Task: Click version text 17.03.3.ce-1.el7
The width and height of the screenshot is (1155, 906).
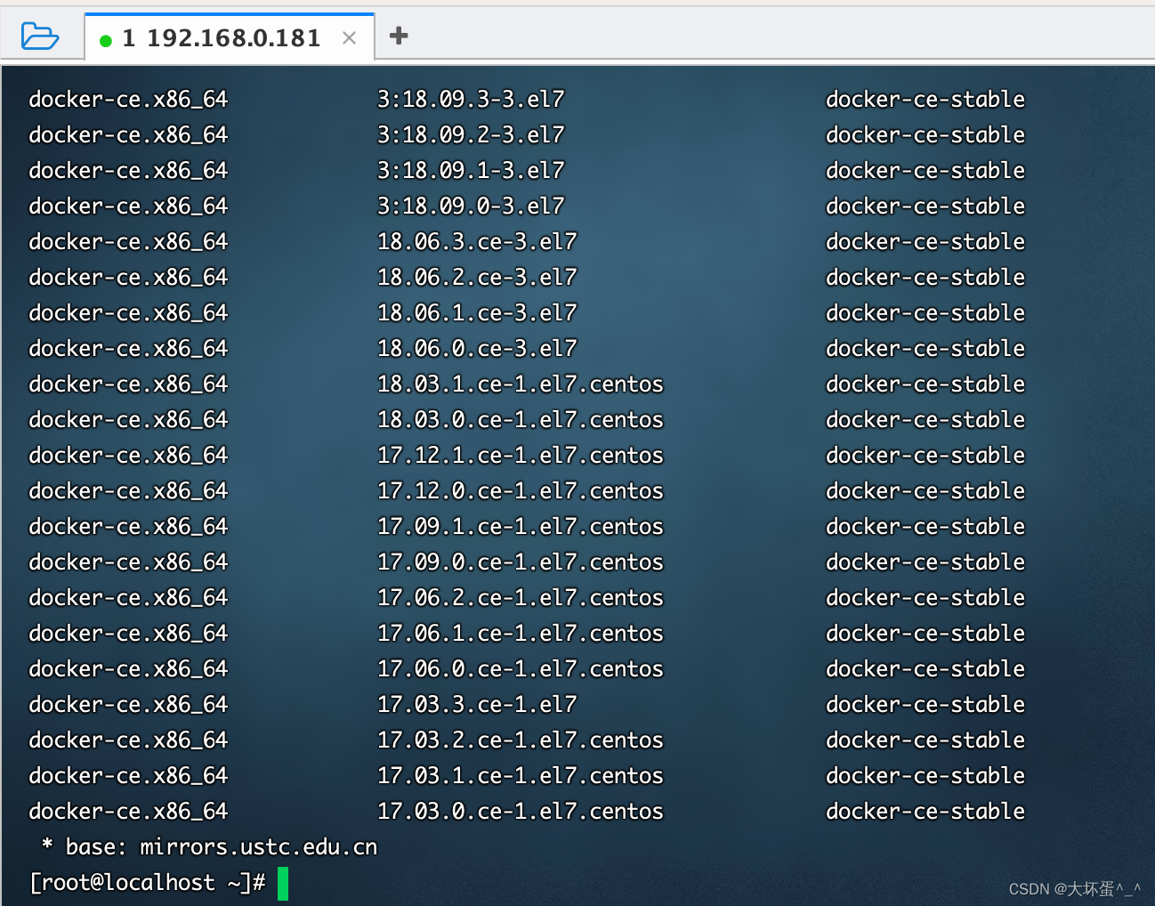Action: click(x=477, y=704)
